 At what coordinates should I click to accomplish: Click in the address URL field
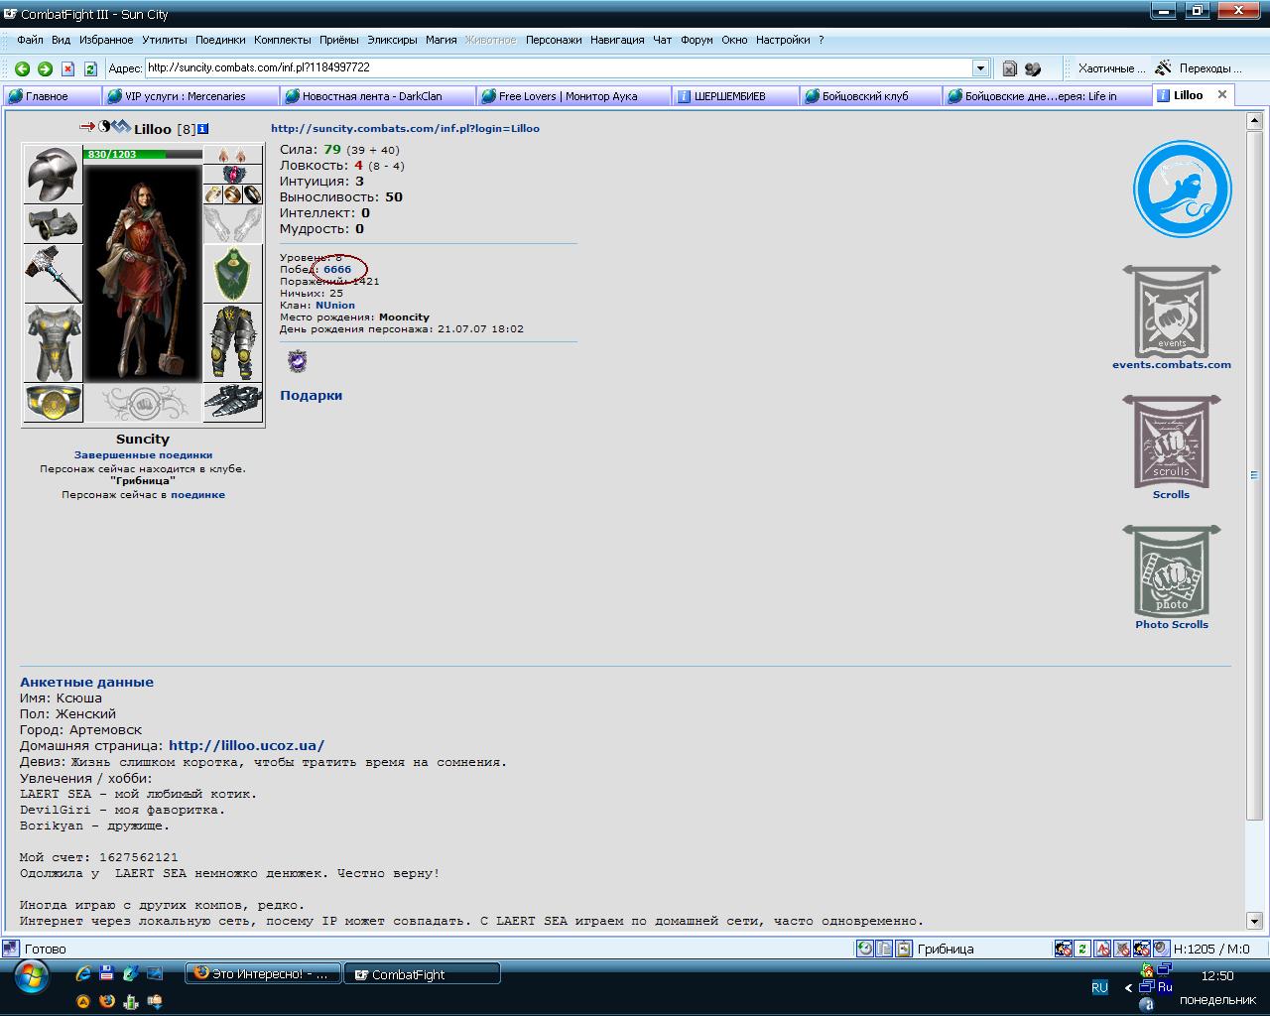[559, 67]
